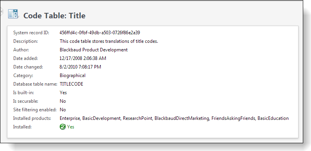Click the Is built-in Yes value
Image resolution: width=311 pixels, height=151 pixels.
pos(63,93)
